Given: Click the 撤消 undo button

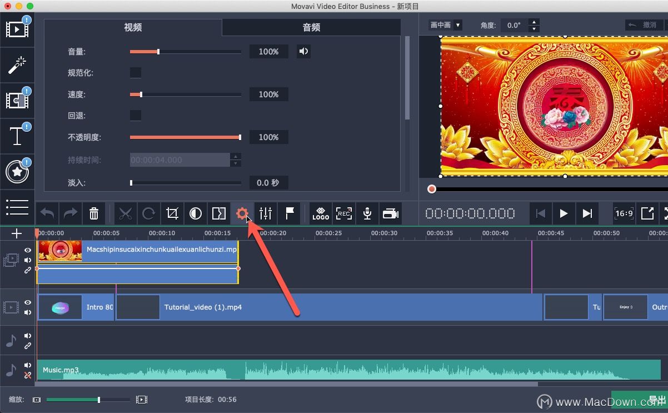Looking at the screenshot, I should 644,25.
